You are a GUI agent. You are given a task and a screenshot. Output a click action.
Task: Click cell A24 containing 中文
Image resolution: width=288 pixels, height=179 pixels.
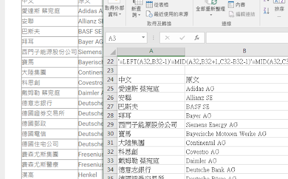pos(151,79)
